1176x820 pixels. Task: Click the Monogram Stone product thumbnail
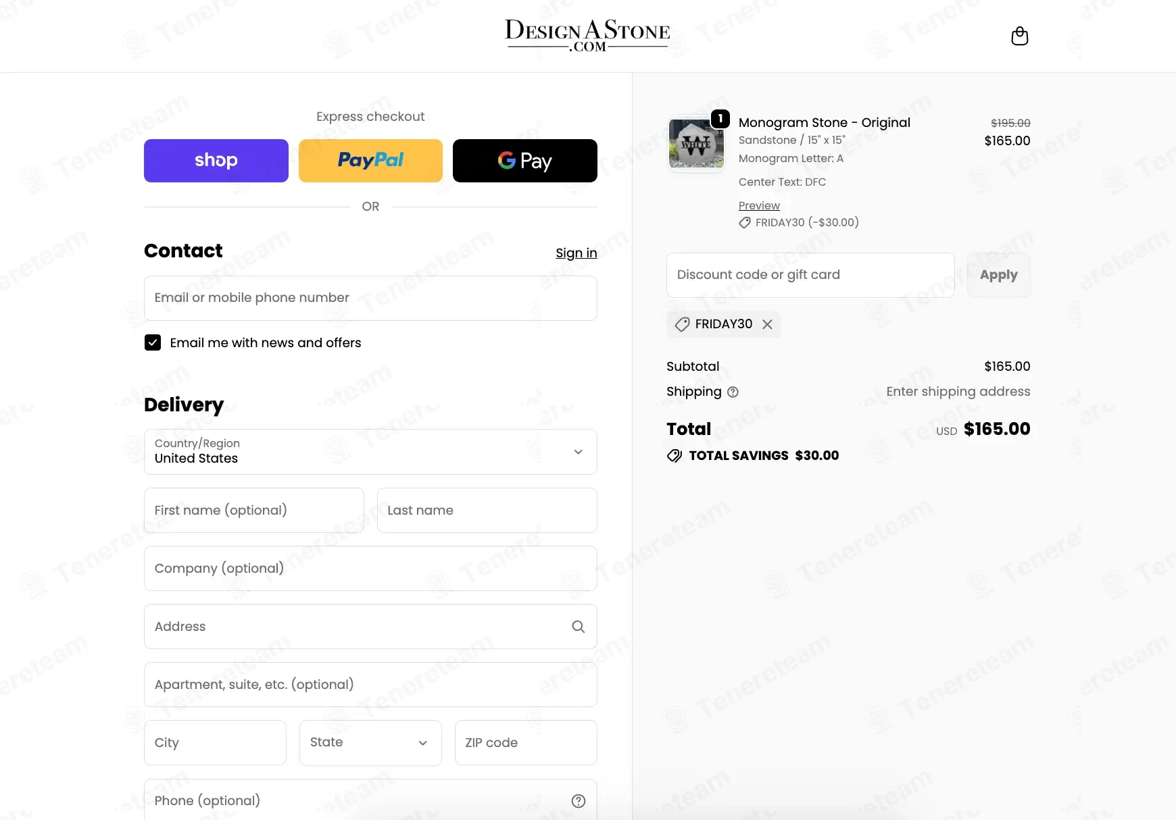pos(695,143)
